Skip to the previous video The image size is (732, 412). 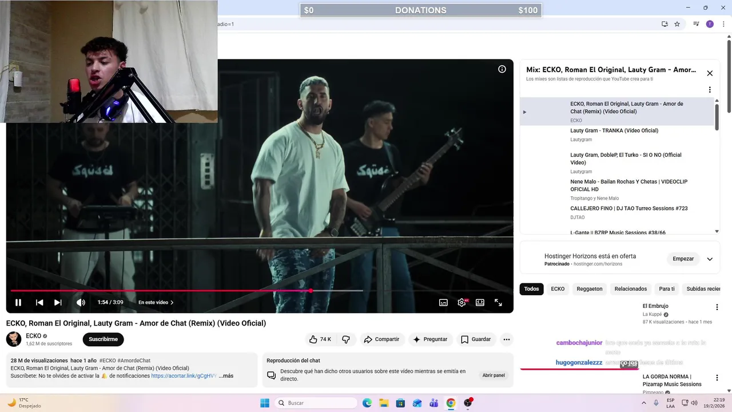39,302
